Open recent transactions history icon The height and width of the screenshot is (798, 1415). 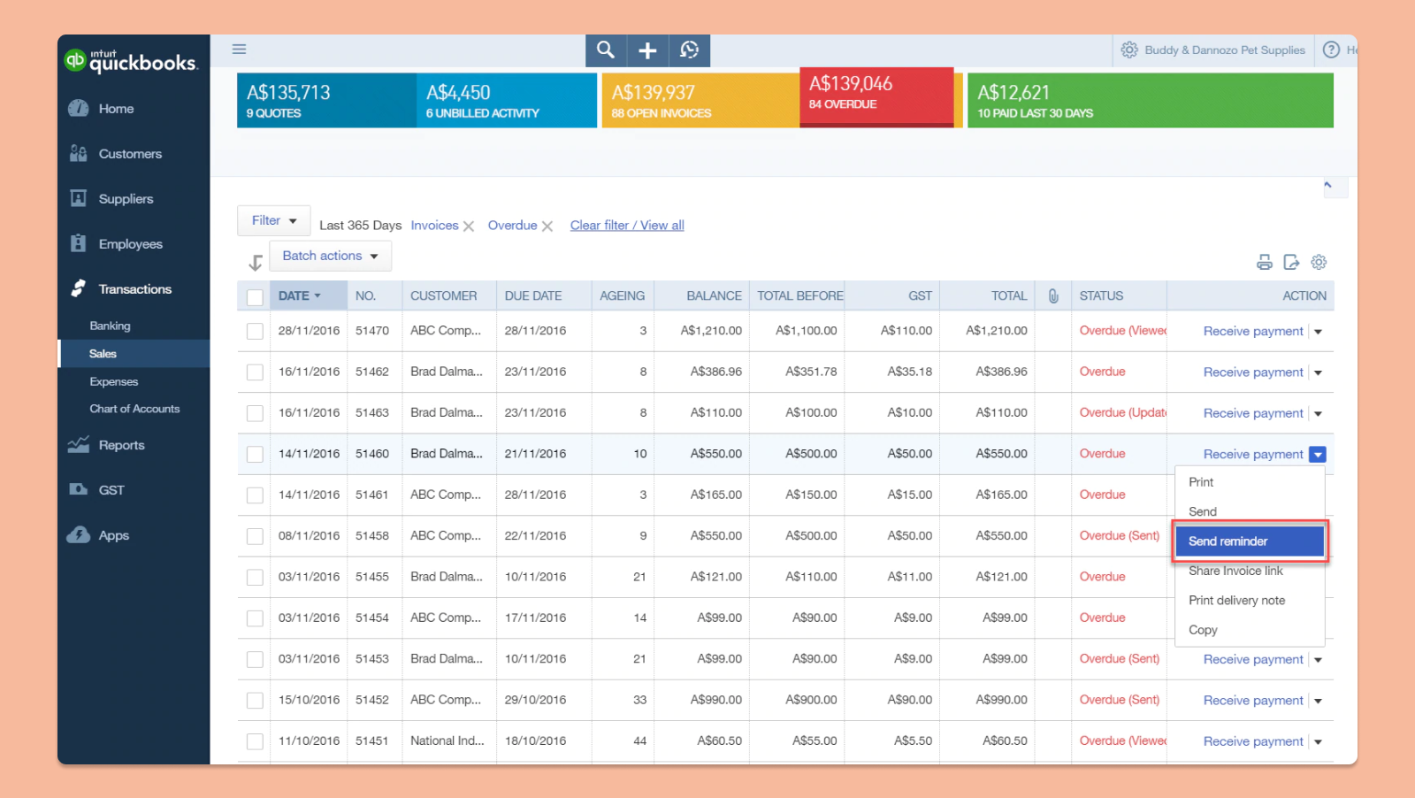pyautogui.click(x=690, y=50)
